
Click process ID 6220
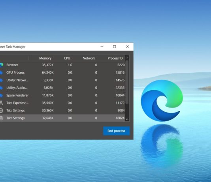pos(121,65)
